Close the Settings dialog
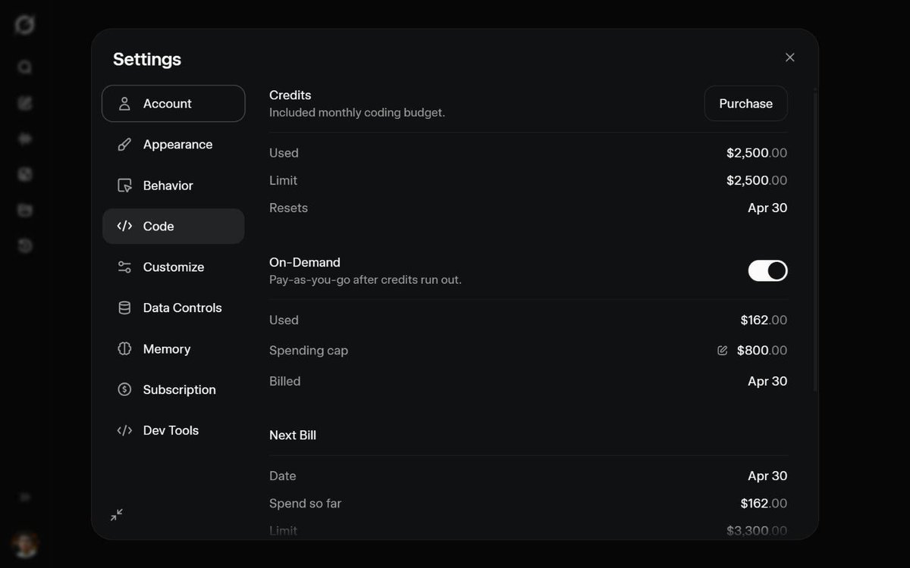This screenshot has height=568, width=910. coord(789,58)
